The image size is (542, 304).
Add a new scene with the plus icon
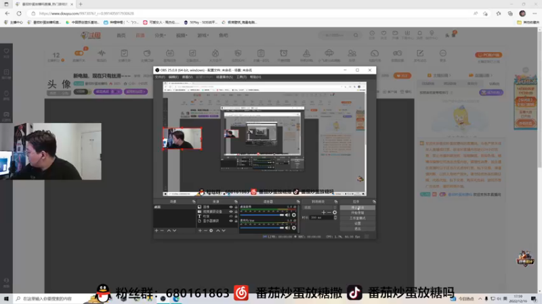coord(157,230)
